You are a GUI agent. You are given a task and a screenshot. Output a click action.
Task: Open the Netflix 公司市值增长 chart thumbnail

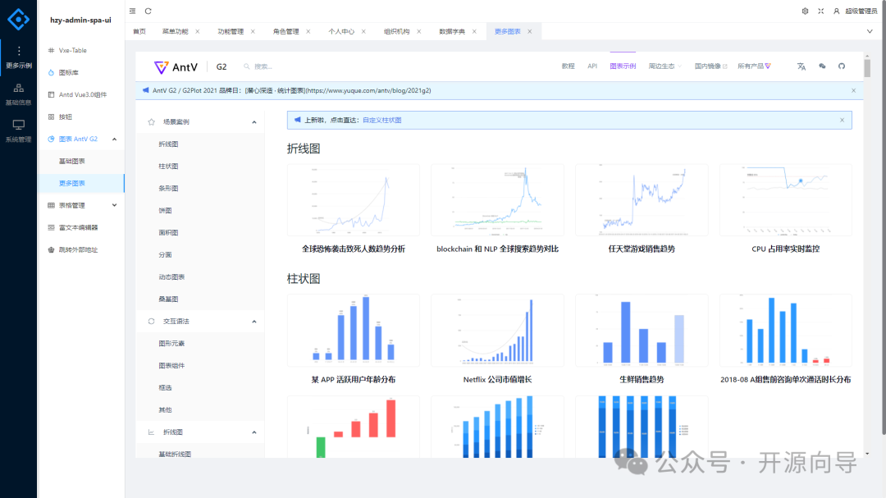497,330
